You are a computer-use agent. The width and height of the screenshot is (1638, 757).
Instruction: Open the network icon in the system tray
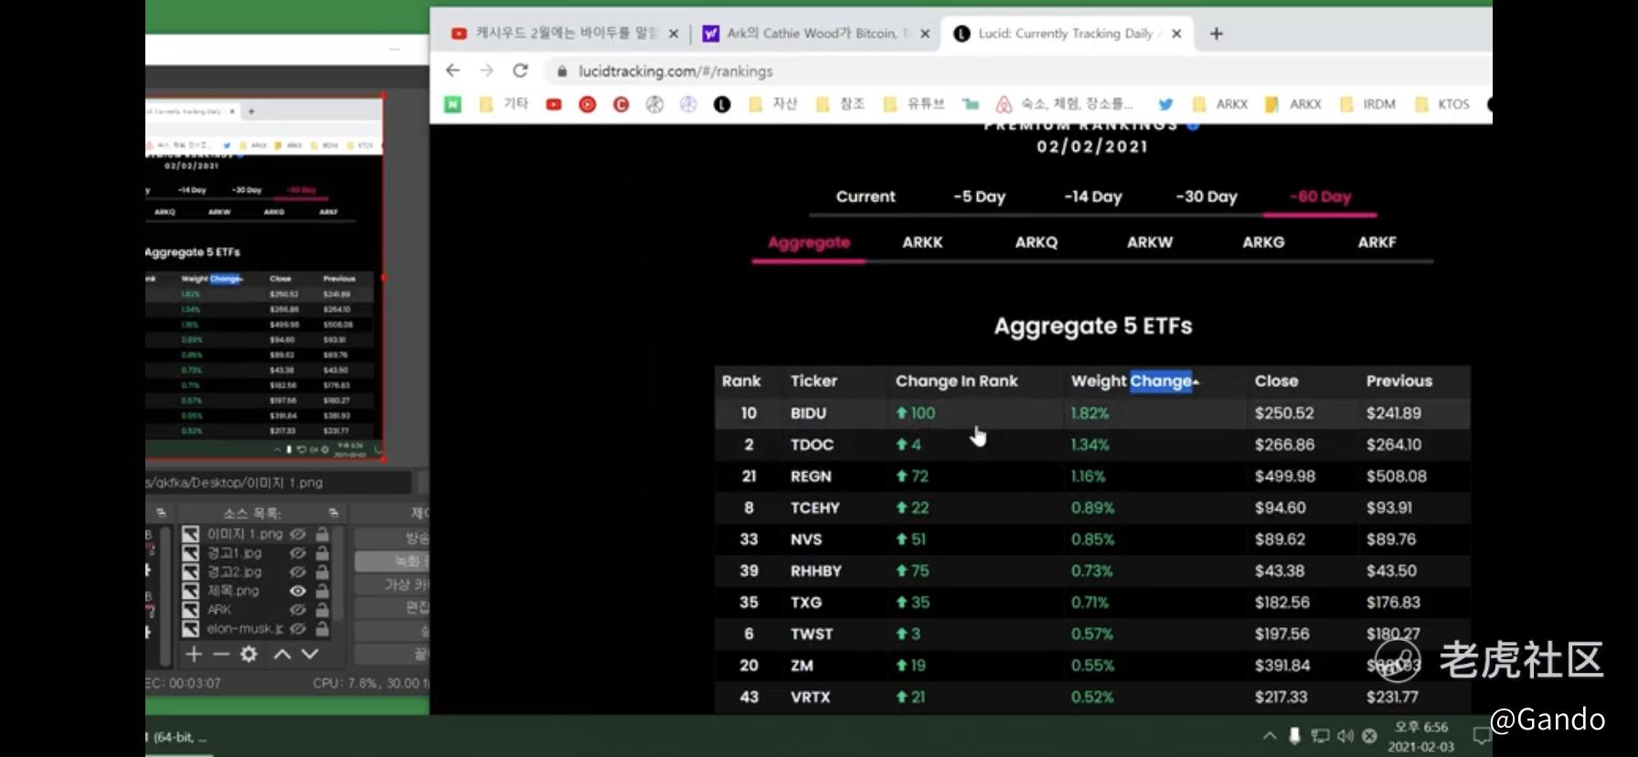pos(1320,735)
